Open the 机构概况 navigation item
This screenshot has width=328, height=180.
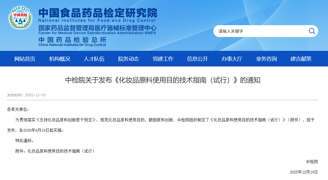click(x=59, y=59)
